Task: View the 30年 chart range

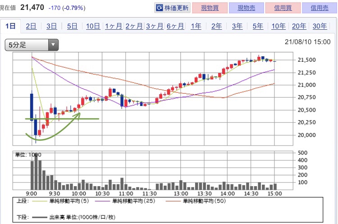Action: tap(320, 26)
